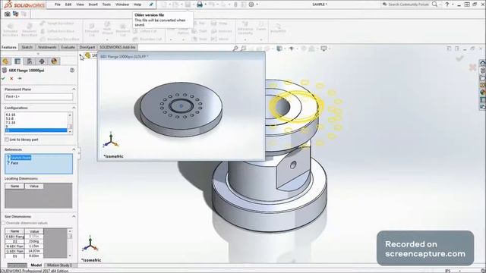Screen dimensions: 486x273
Task: Open the Window menu
Action: click(x=122, y=5)
